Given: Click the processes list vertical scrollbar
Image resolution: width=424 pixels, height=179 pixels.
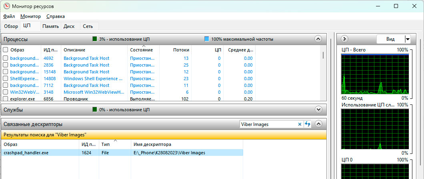Looking at the screenshot, I should [x=323, y=55].
